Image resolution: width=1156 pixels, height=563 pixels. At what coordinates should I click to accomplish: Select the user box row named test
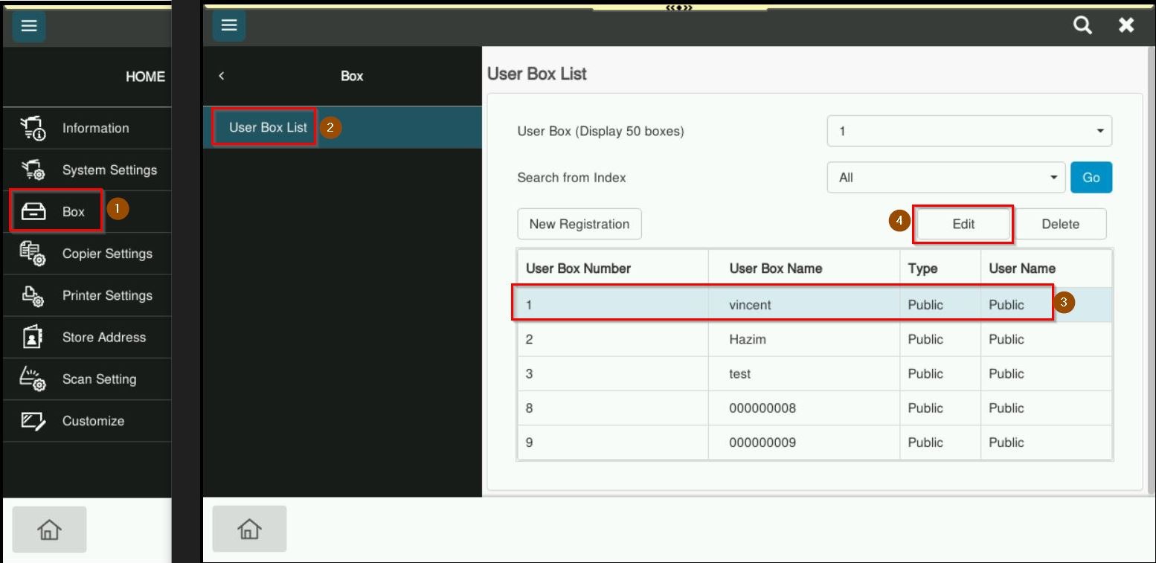740,373
